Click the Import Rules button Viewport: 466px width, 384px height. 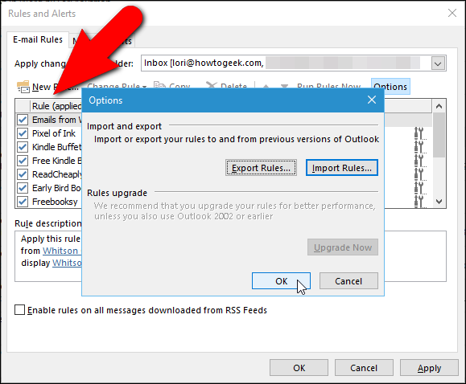pyautogui.click(x=342, y=168)
